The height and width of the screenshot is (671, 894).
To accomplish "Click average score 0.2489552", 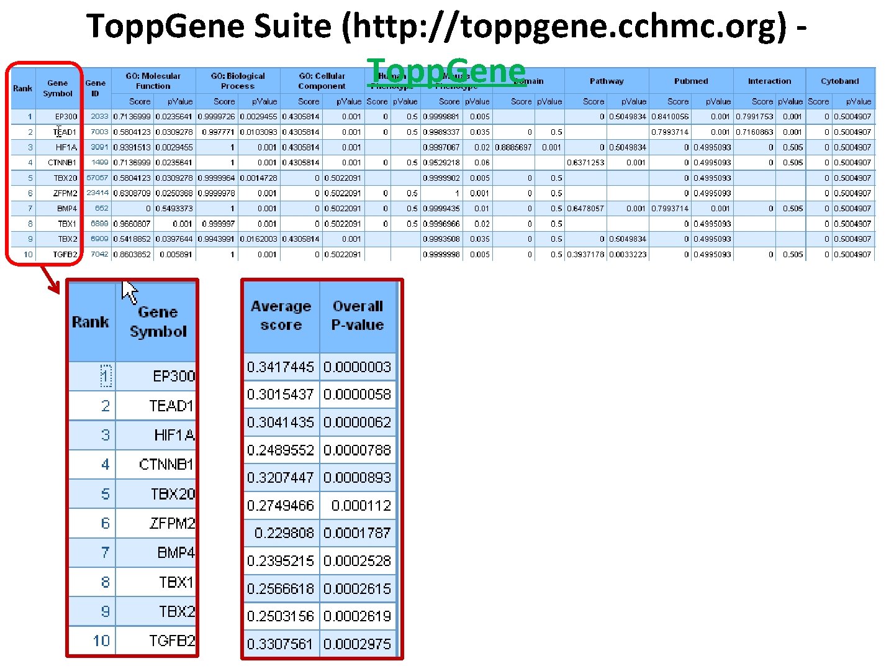I will (281, 450).
